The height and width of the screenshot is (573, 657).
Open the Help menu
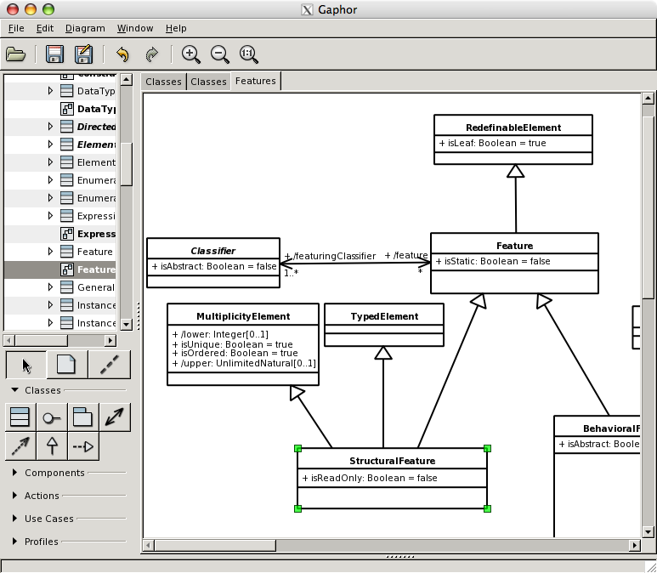(x=176, y=28)
